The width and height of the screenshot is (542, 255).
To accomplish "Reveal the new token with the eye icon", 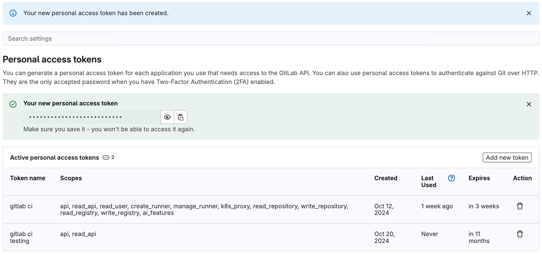I will point(167,117).
